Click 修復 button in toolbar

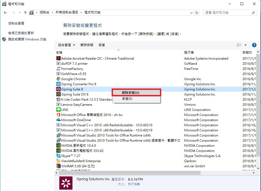102,45
